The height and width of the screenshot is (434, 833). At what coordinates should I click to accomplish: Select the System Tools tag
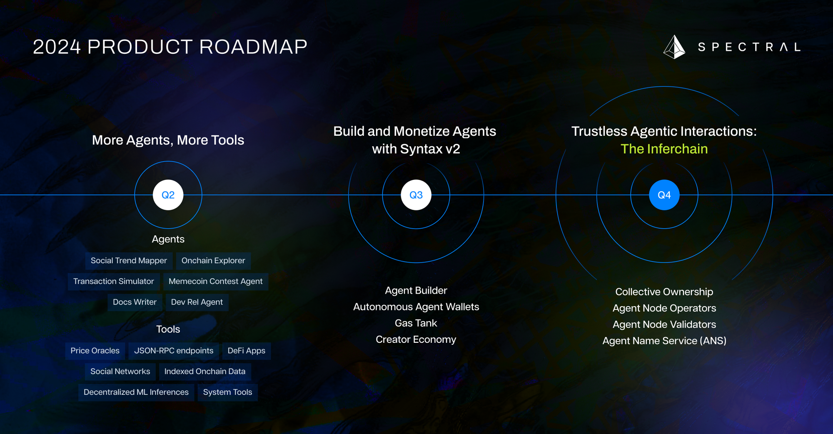(227, 392)
